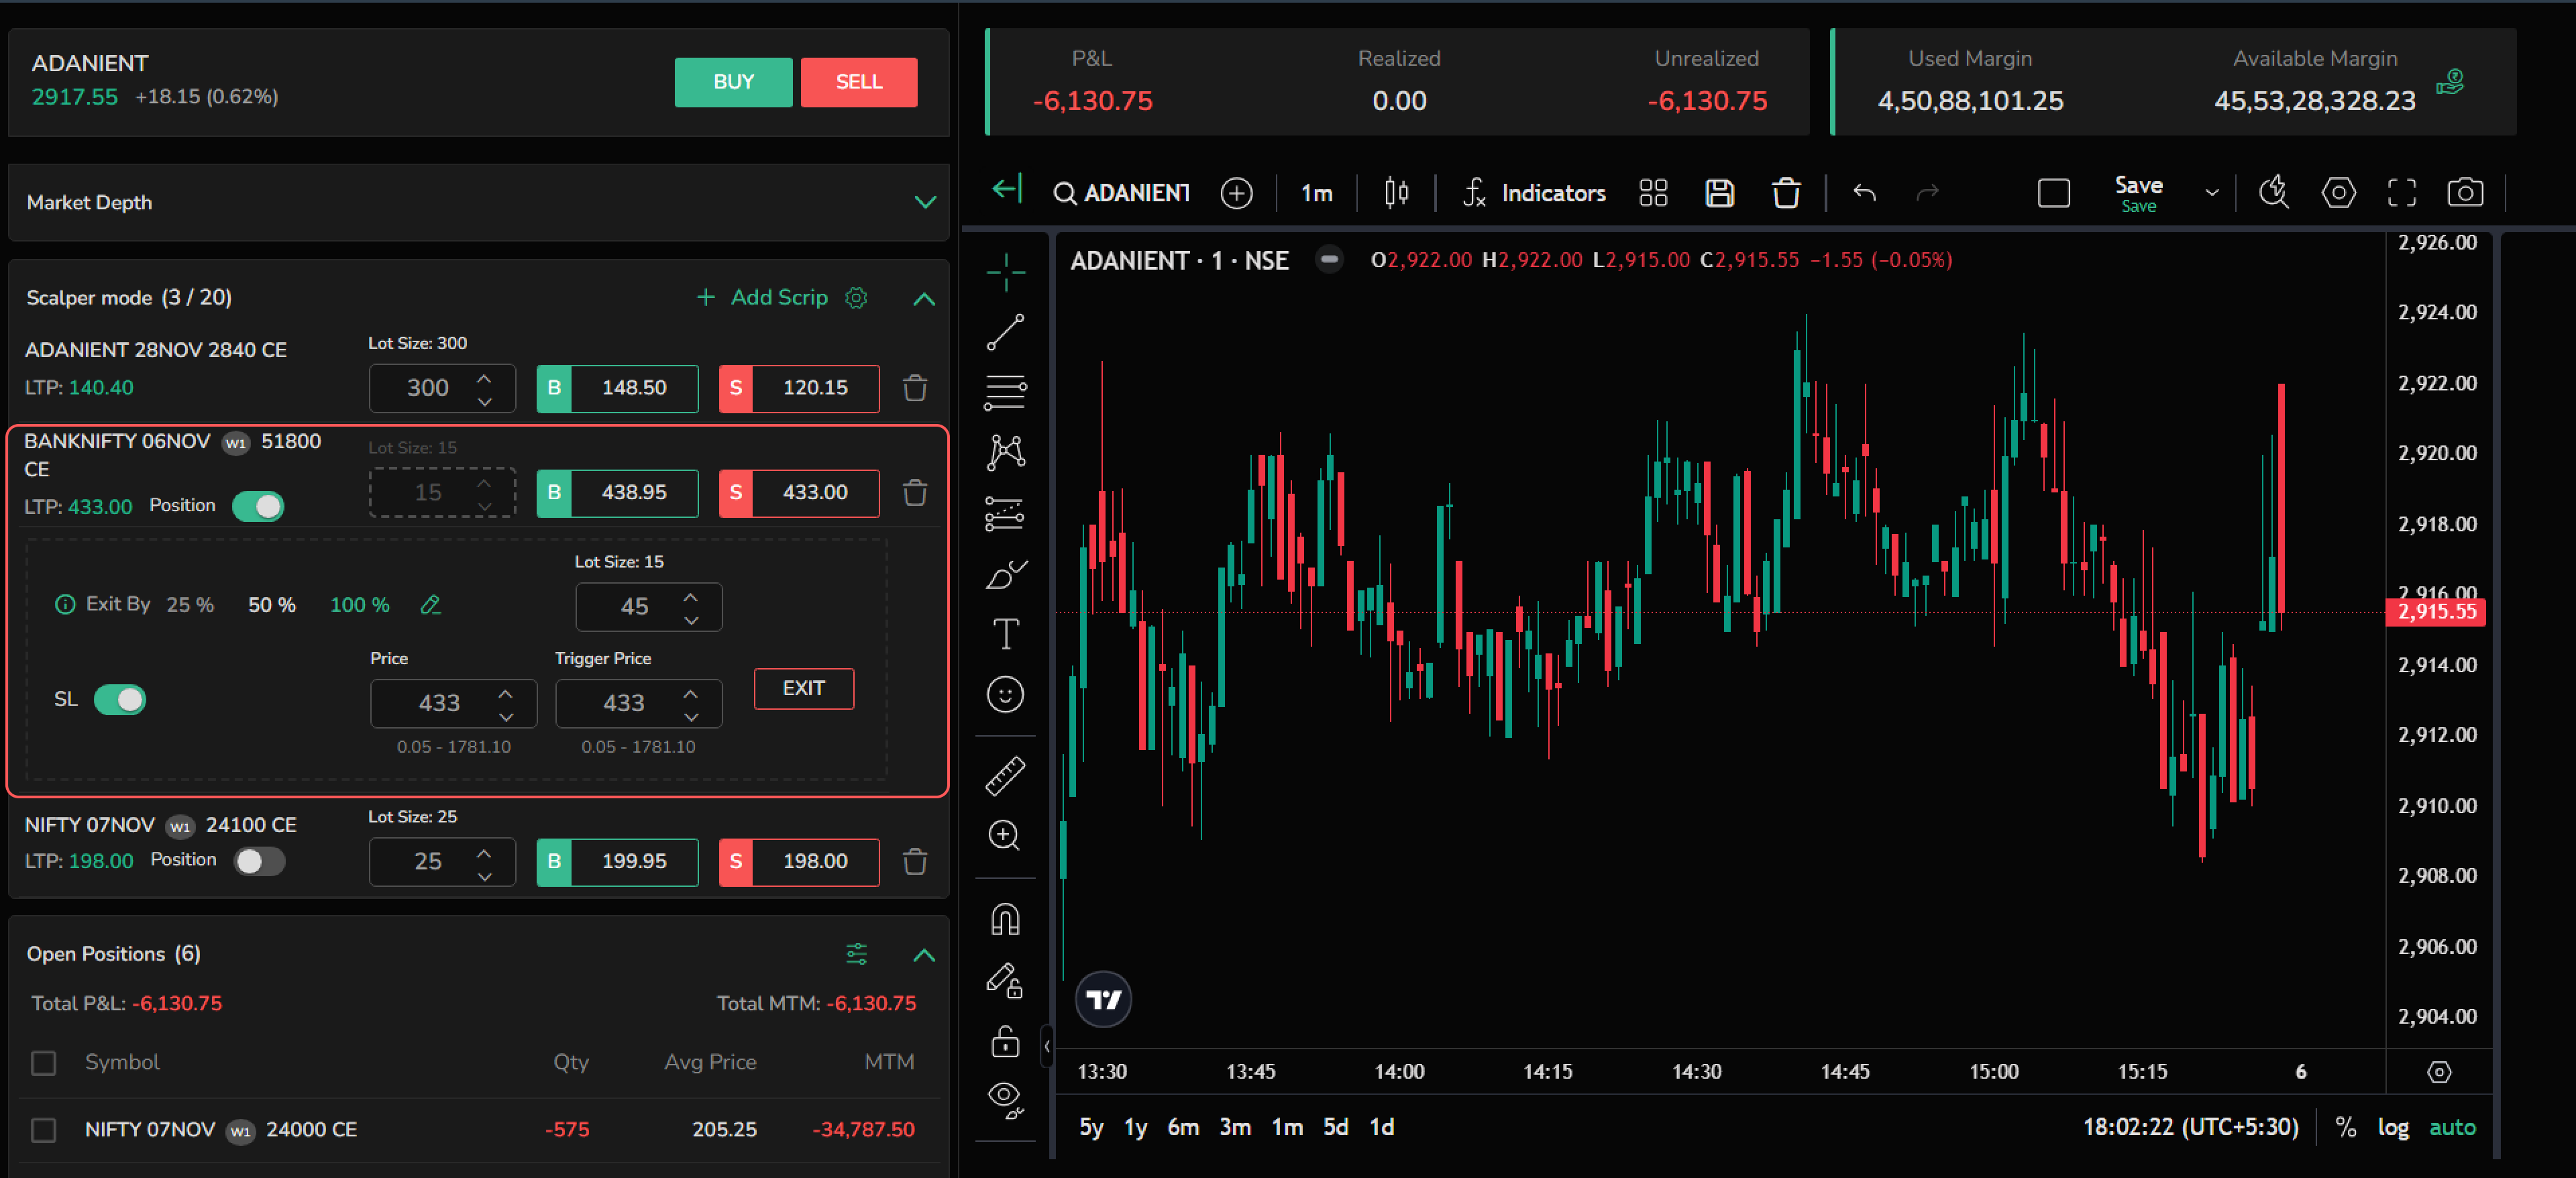This screenshot has width=2576, height=1178.
Task: Enable SL toggle for BANKNIFTY position
Action: click(123, 700)
